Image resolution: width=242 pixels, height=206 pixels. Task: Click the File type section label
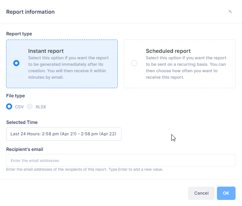click(16, 96)
